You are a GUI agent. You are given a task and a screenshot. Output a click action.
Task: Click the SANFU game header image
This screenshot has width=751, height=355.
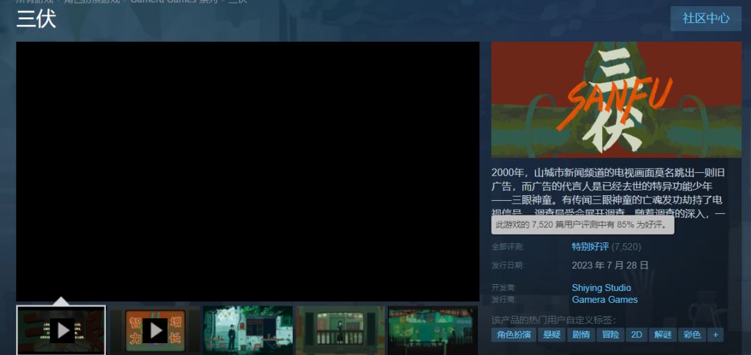pos(616,100)
